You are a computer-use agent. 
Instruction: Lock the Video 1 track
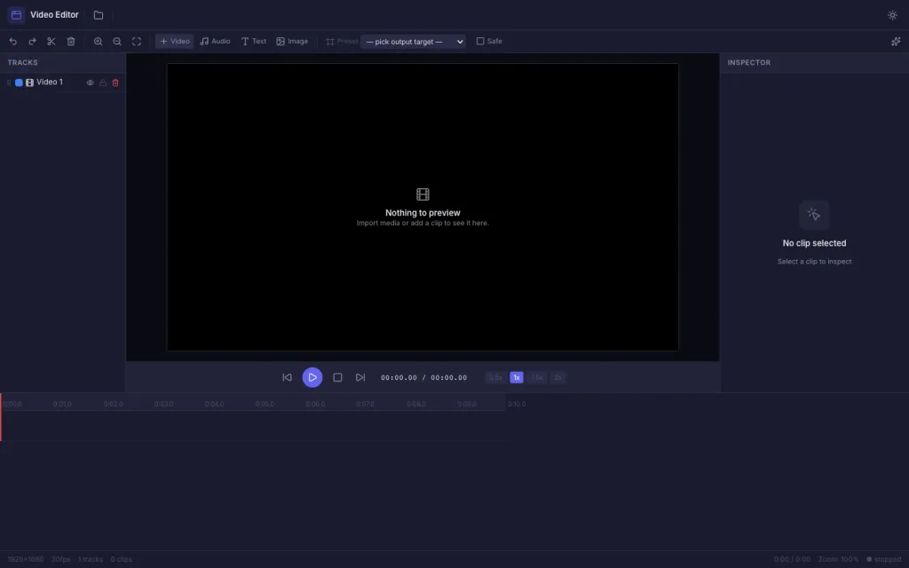103,83
